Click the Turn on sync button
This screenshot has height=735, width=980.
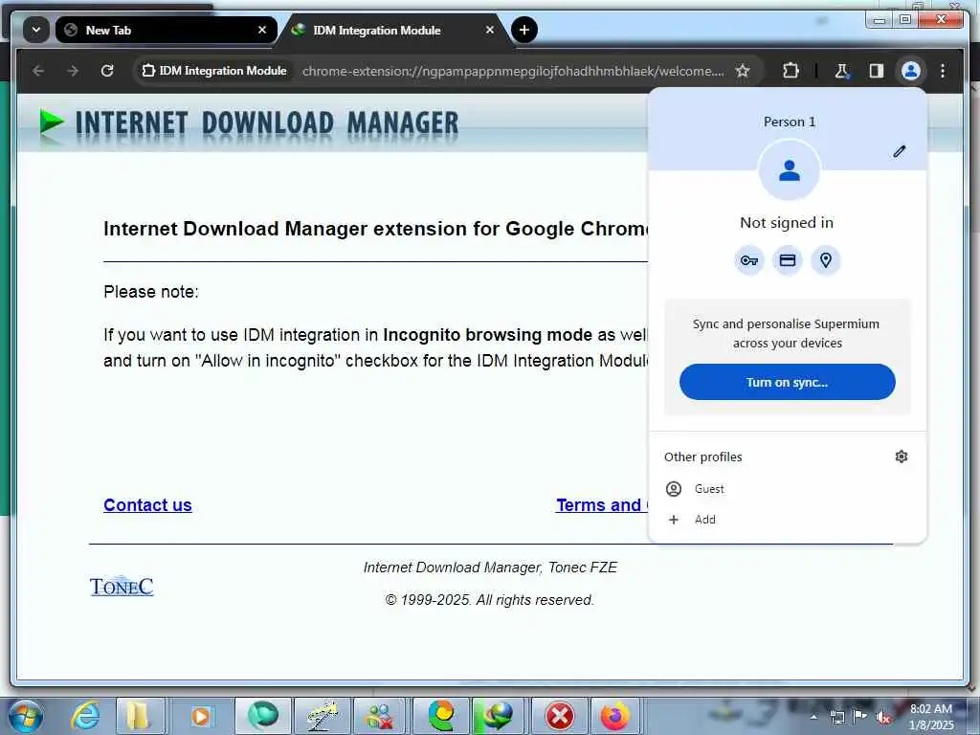tap(787, 382)
